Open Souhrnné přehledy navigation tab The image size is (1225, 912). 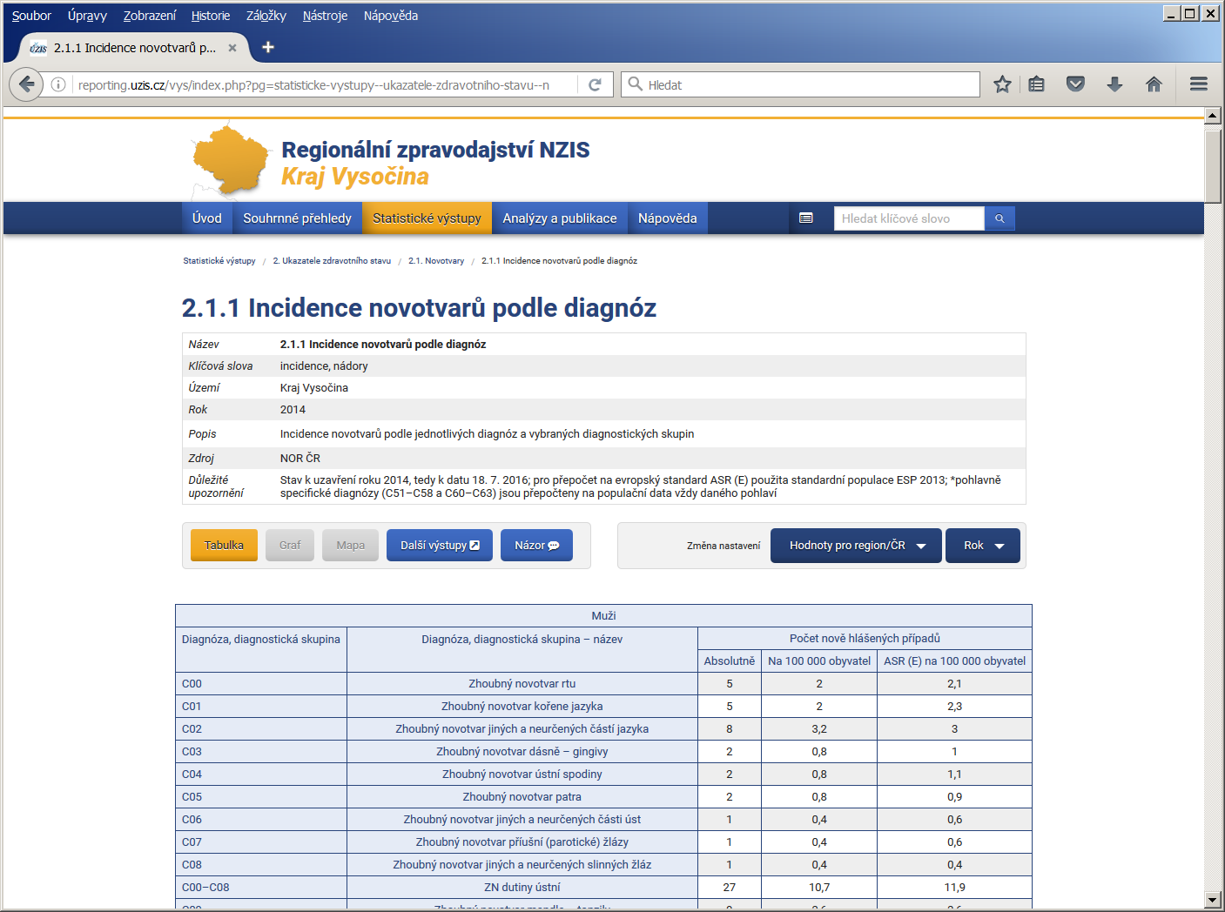point(297,218)
